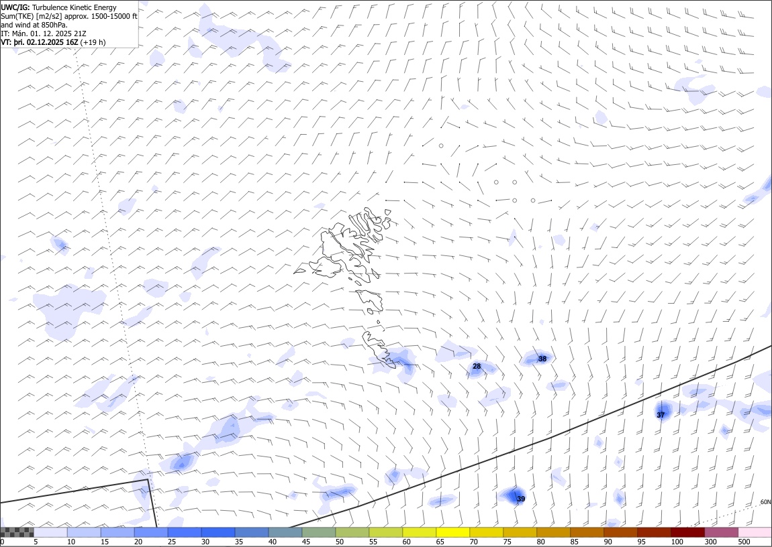Click the title 'UWC/IG: Turbulence Kinetic Energy'

pos(58,7)
